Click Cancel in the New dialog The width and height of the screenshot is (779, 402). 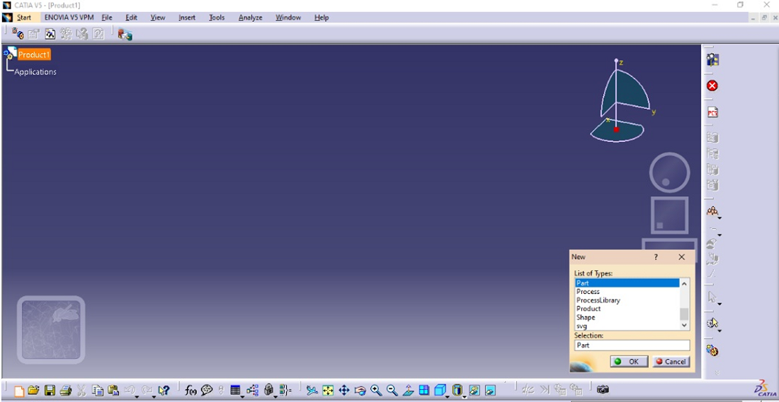tap(670, 361)
